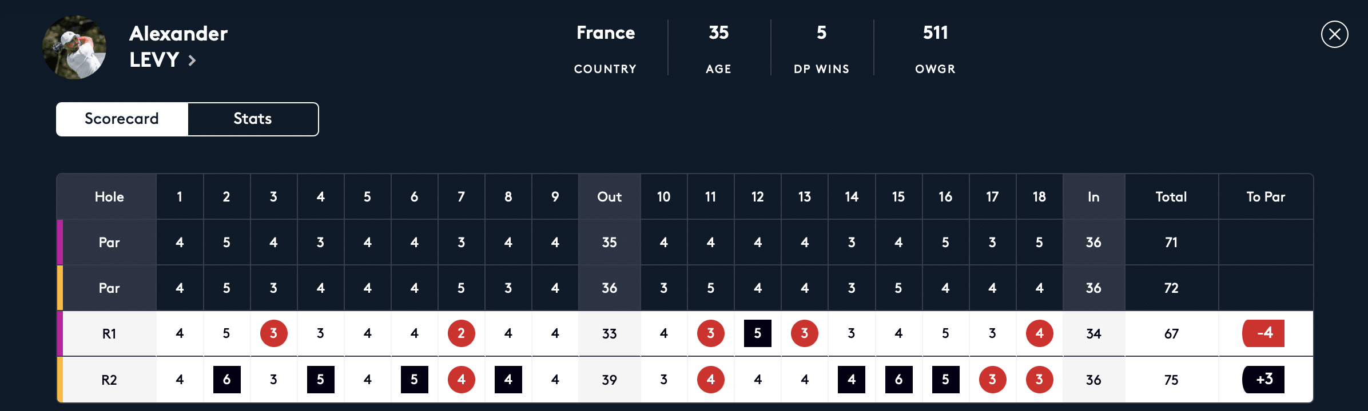This screenshot has width=1368, height=411.
Task: Click the R2 black square on hole 15
Action: [898, 380]
